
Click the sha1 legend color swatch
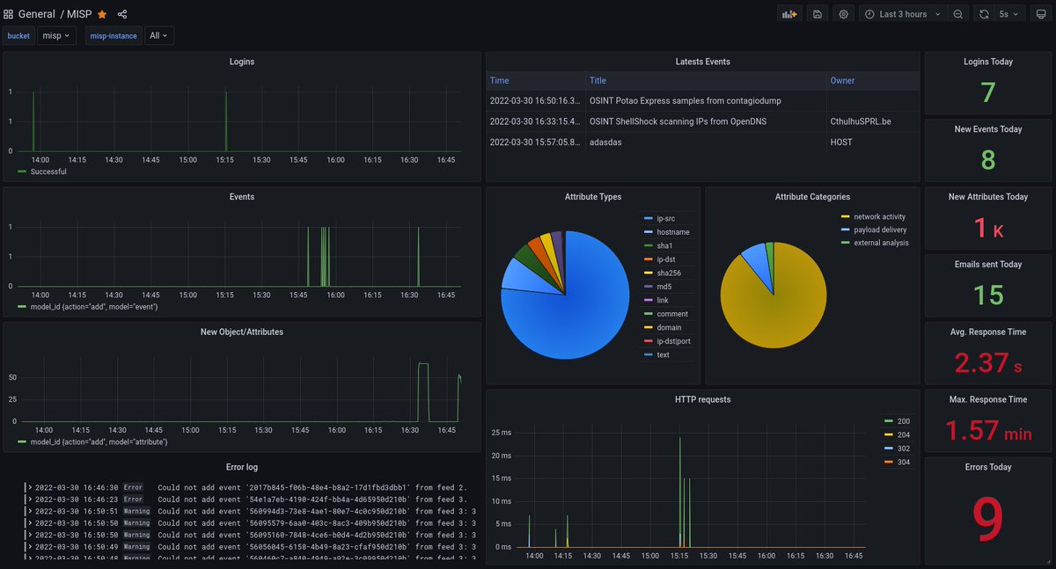coord(649,245)
